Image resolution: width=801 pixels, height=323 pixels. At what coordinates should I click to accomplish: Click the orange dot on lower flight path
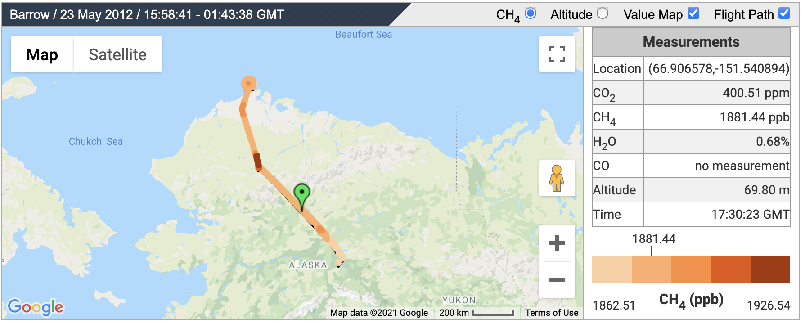coord(321,229)
